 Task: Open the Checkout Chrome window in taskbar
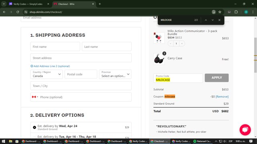click(x=159, y=141)
